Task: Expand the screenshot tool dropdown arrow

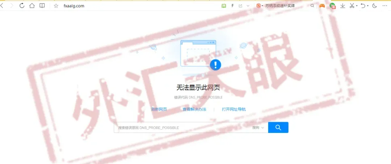Action: pos(357,6)
